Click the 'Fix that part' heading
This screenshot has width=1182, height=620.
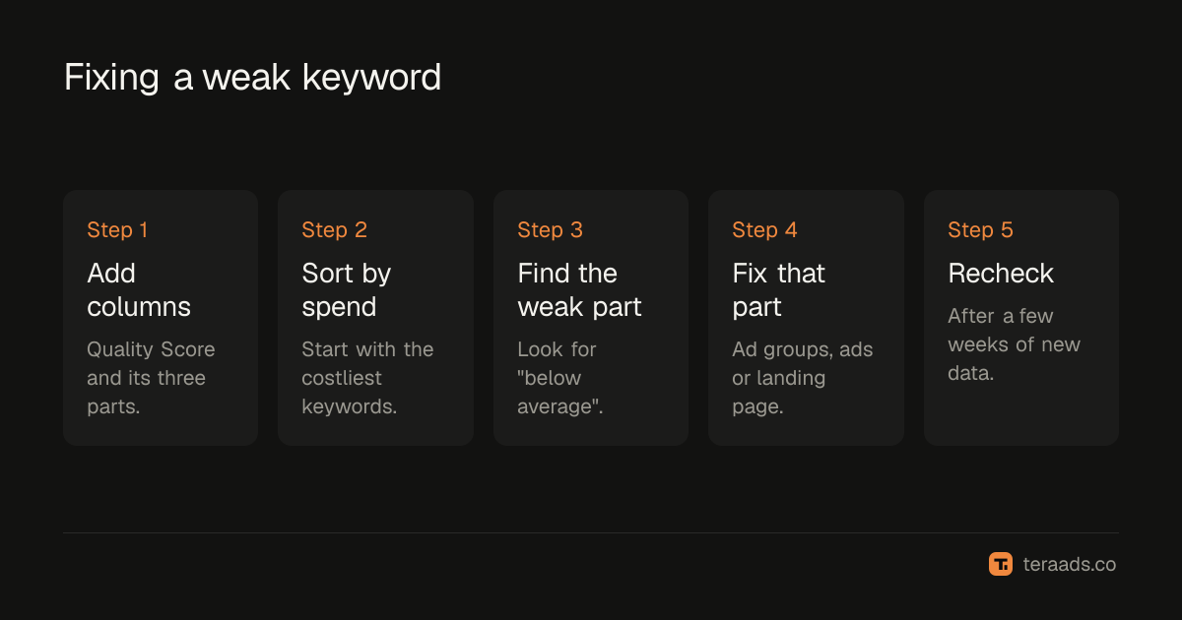point(779,290)
